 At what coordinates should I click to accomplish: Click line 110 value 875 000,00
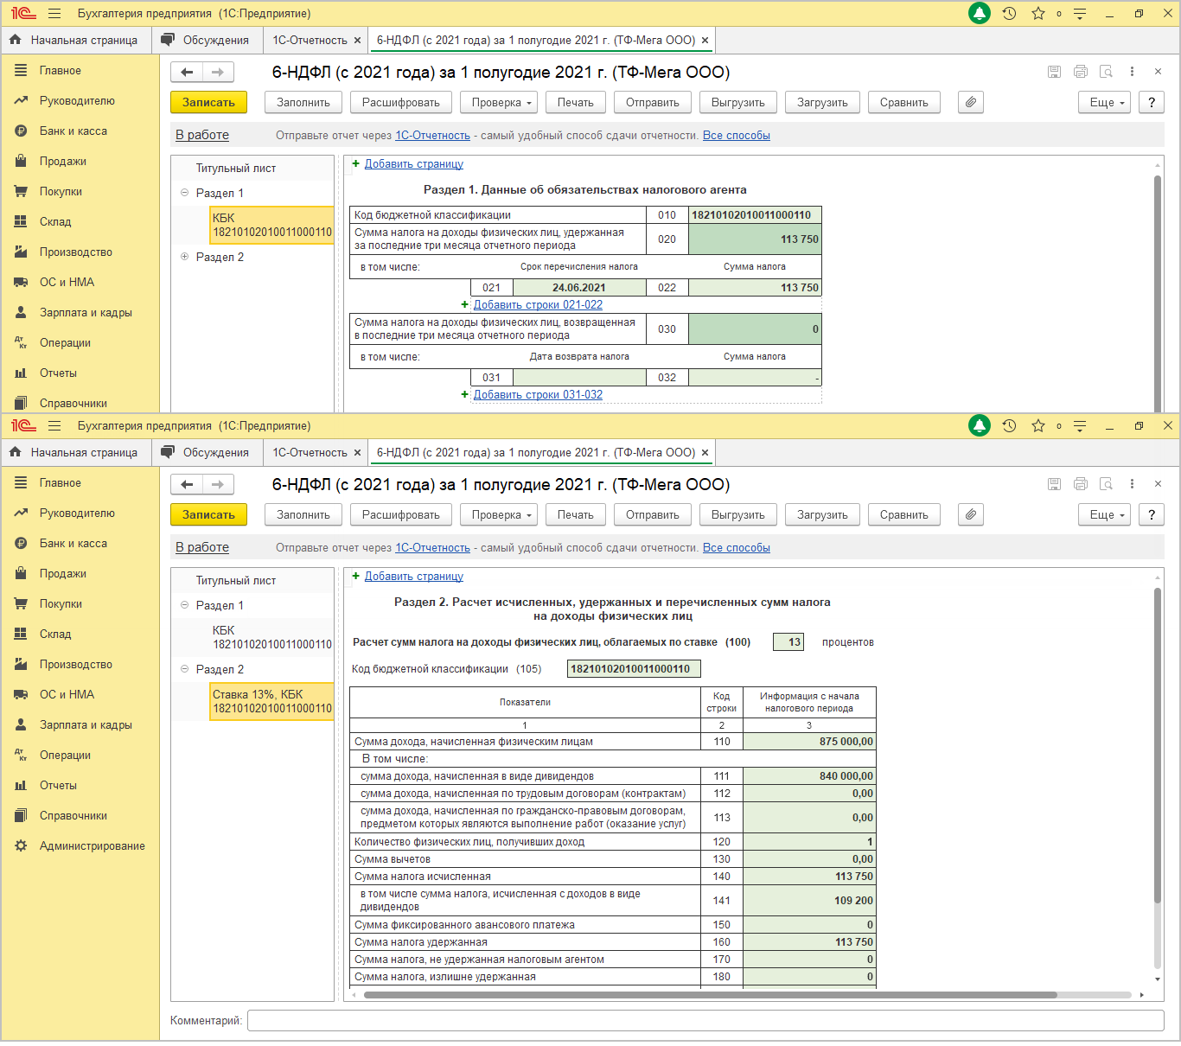click(809, 742)
